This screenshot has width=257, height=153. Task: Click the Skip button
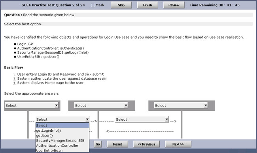tap(121, 5)
